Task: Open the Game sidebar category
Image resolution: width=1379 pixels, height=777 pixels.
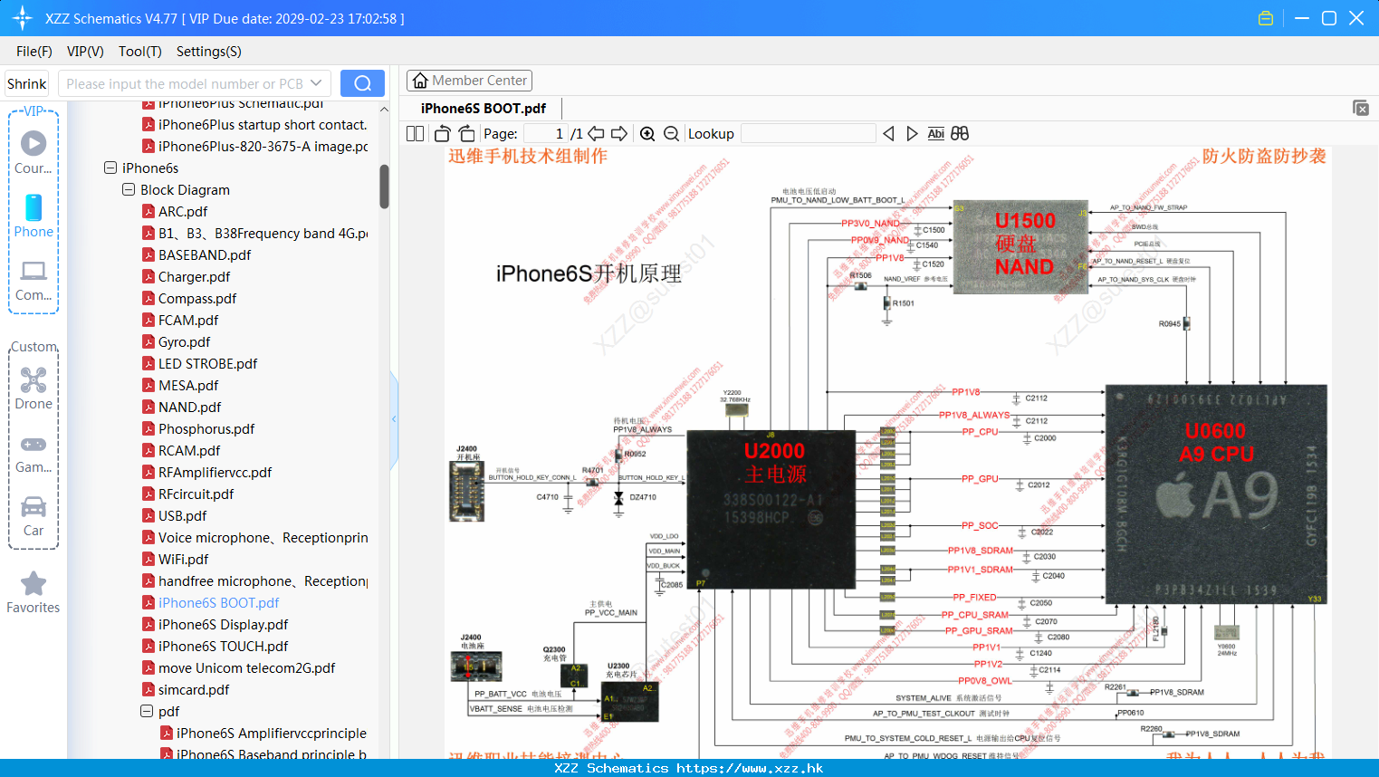Action: coord(34,453)
